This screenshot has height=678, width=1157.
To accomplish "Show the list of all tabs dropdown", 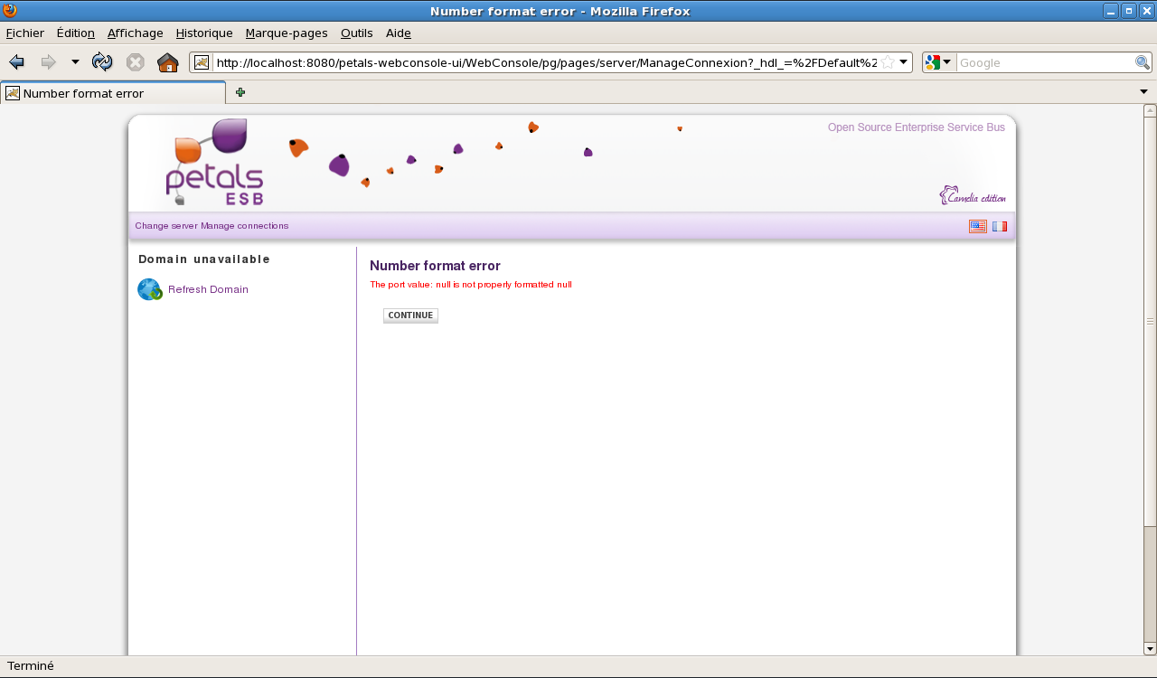I will [x=1143, y=92].
